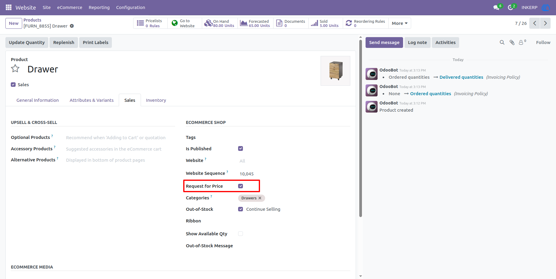The width and height of the screenshot is (556, 279).
Task: Switch to the General Information tab
Action: pos(37,100)
